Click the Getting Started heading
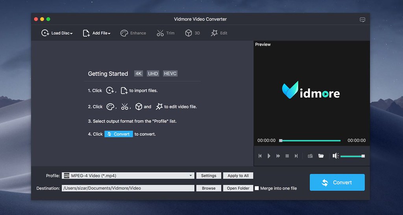The width and height of the screenshot is (403, 215). [108, 74]
